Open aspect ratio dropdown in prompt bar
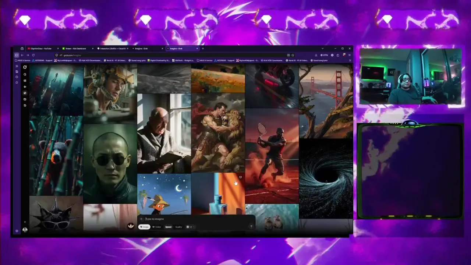 click(190, 227)
